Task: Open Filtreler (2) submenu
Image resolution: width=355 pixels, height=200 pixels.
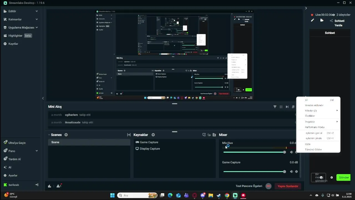Action: click(318, 111)
